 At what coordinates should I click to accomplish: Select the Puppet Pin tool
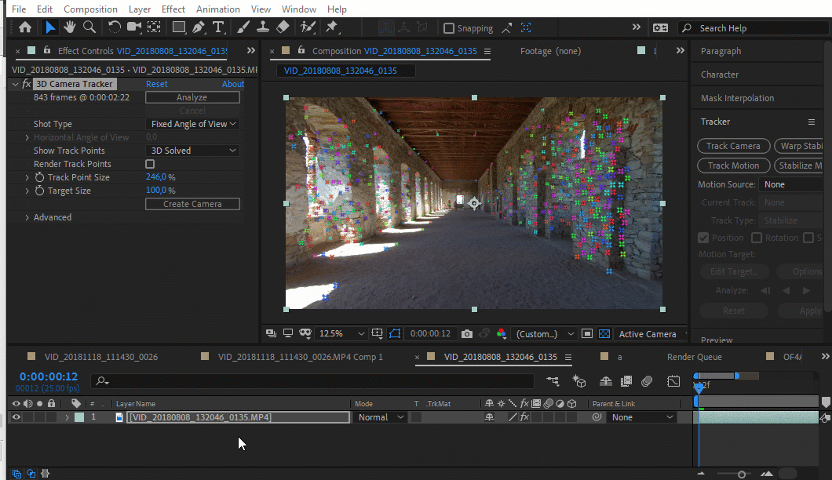pyautogui.click(x=331, y=27)
